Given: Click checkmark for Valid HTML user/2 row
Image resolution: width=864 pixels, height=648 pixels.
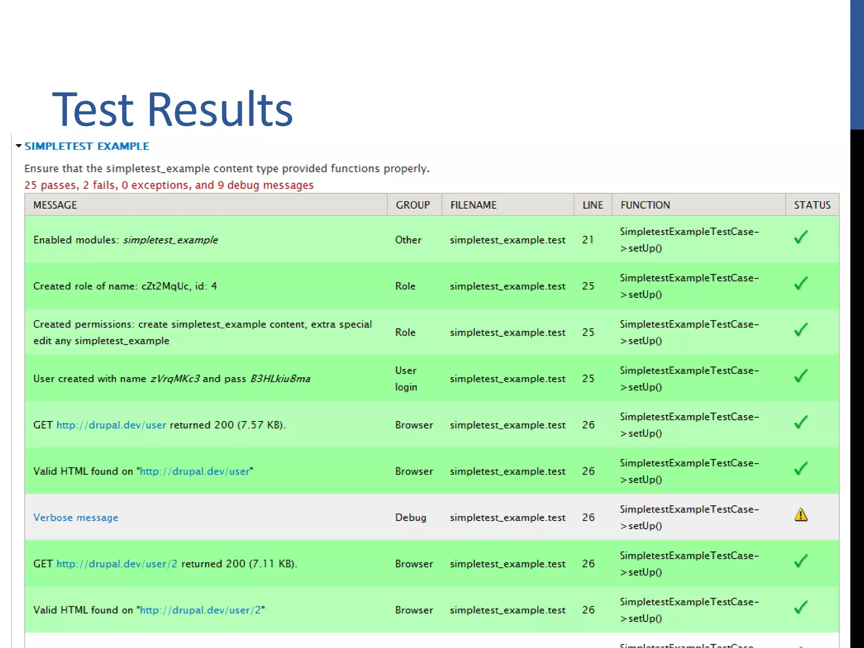Looking at the screenshot, I should point(800,607).
